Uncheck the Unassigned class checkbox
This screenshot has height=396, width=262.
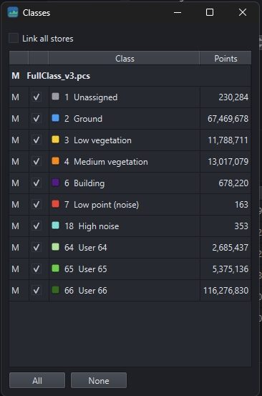pos(37,97)
